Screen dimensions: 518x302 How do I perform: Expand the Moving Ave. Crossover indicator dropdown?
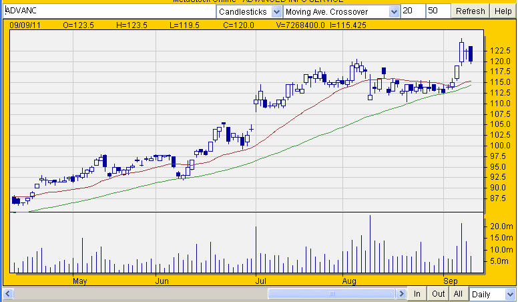[393, 12]
